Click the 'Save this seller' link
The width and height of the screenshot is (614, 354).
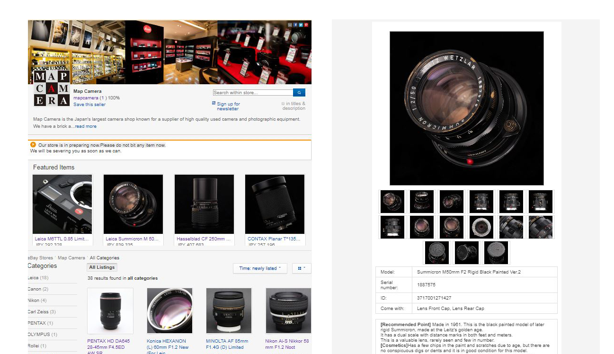pos(89,105)
